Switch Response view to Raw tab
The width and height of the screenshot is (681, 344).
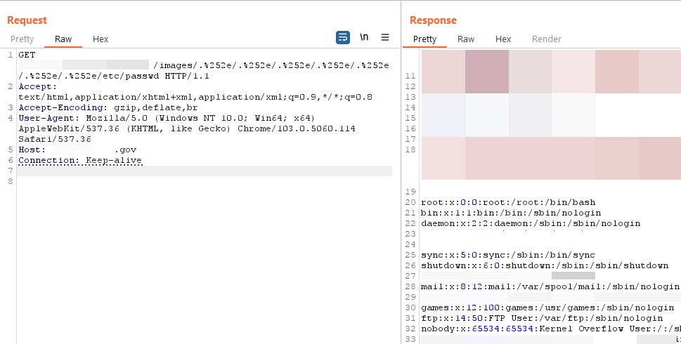click(x=465, y=39)
